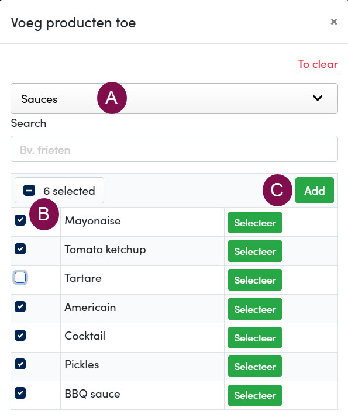Click the To clear link
The height and width of the screenshot is (418, 348).
318,64
